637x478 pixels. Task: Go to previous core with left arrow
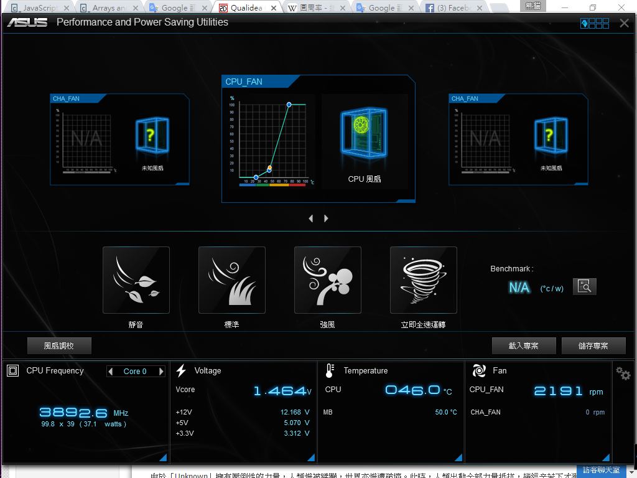coord(111,372)
